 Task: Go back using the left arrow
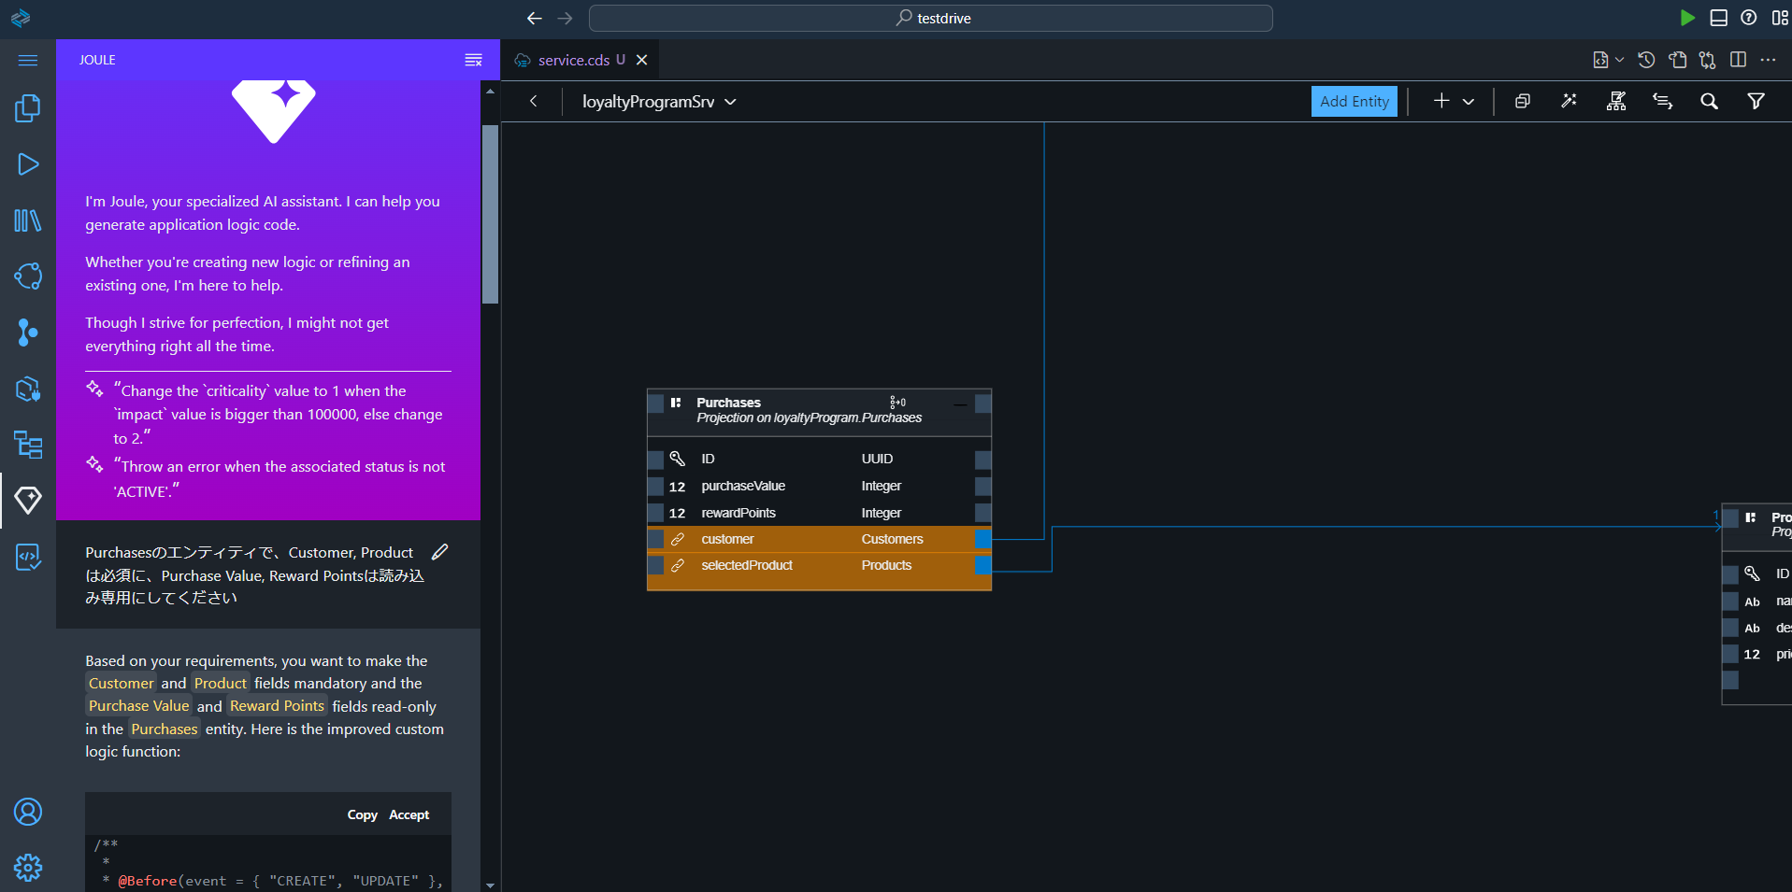535,18
